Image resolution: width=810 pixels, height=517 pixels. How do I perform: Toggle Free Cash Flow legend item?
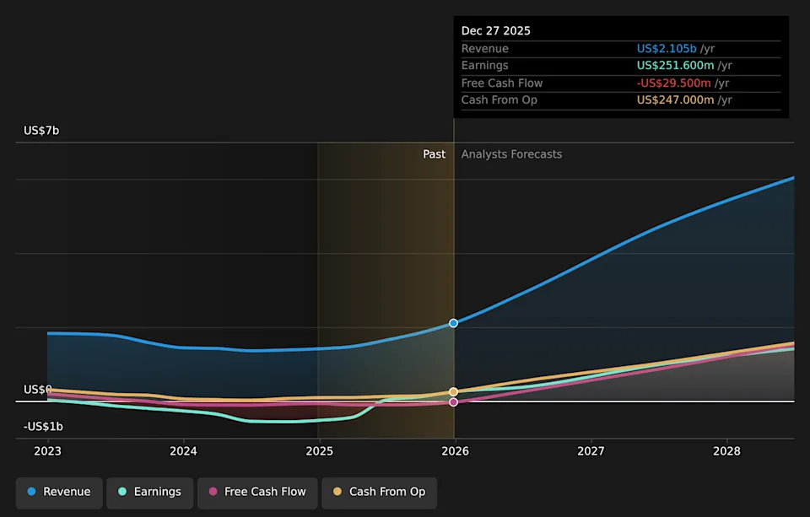click(257, 492)
